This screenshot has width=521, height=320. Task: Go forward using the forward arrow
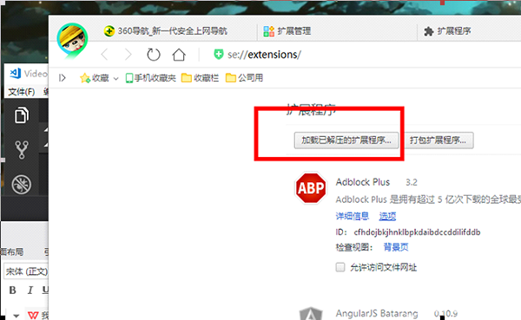[x=128, y=55]
